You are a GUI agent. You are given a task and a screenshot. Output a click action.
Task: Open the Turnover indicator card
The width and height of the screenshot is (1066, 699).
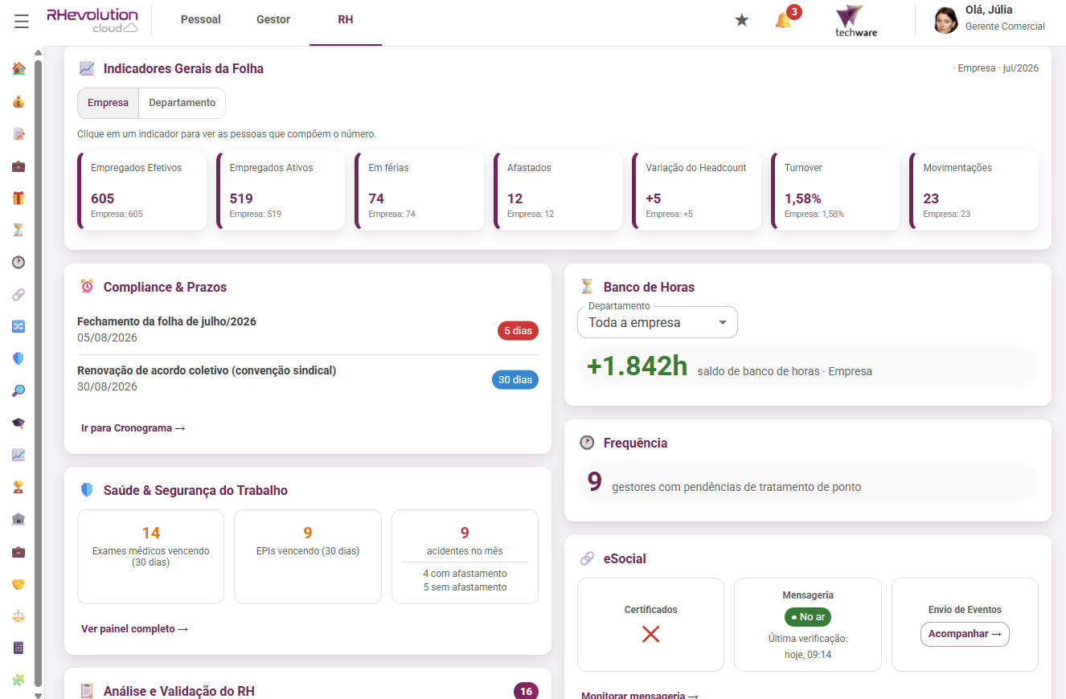(x=835, y=191)
